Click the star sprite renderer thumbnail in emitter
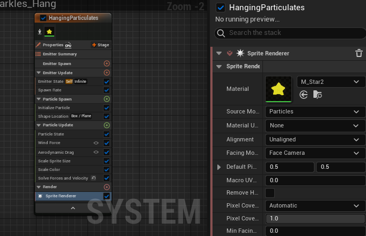 (x=49, y=32)
